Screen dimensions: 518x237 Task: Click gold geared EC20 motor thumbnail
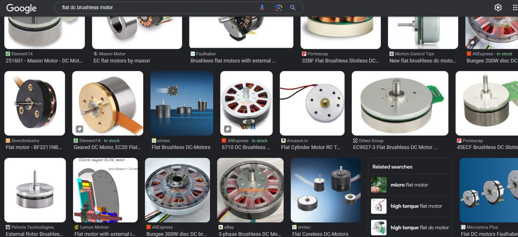pos(108,103)
